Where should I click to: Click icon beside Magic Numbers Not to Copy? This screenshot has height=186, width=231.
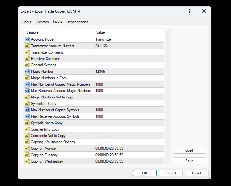click(27, 97)
